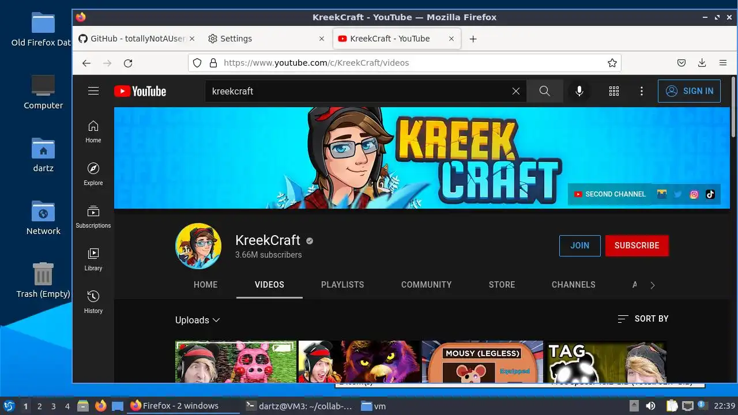Open tracking protection shield panel
Image resolution: width=738 pixels, height=415 pixels.
coord(197,63)
